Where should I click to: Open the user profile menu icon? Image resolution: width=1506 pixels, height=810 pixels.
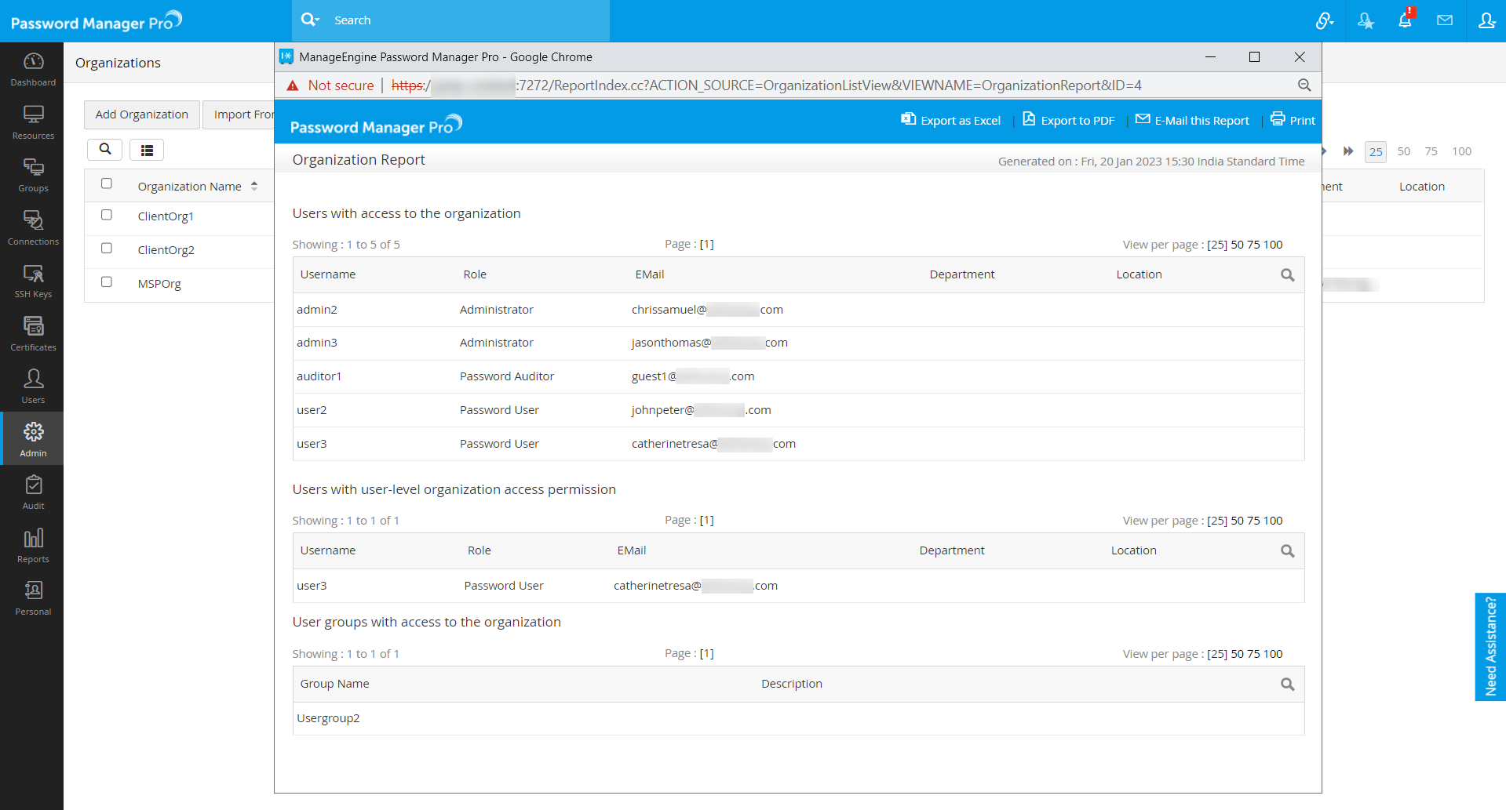[x=1486, y=20]
